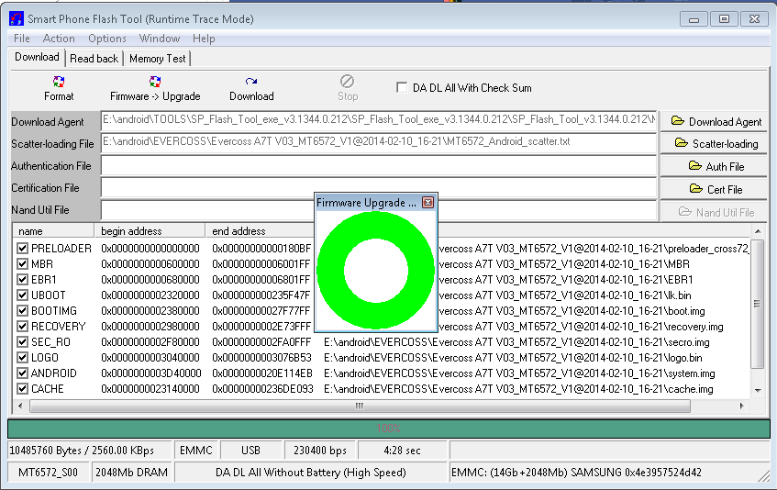Screen dimensions: 777x490
Task: Uncheck the MBR partition
Action: click(22, 264)
